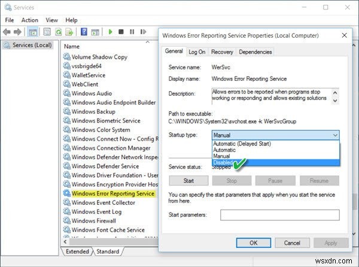This screenshot has height=267, width=359.
Task: Click the Stop Service toolbar icon
Action: click(x=121, y=32)
